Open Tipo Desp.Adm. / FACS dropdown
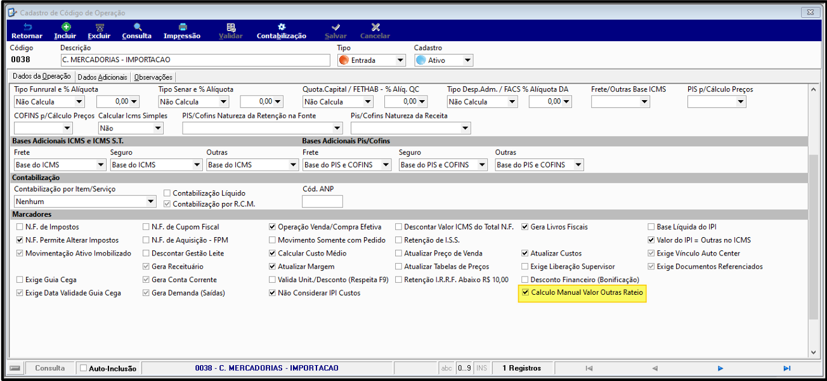827x381 pixels. pyautogui.click(x=513, y=101)
